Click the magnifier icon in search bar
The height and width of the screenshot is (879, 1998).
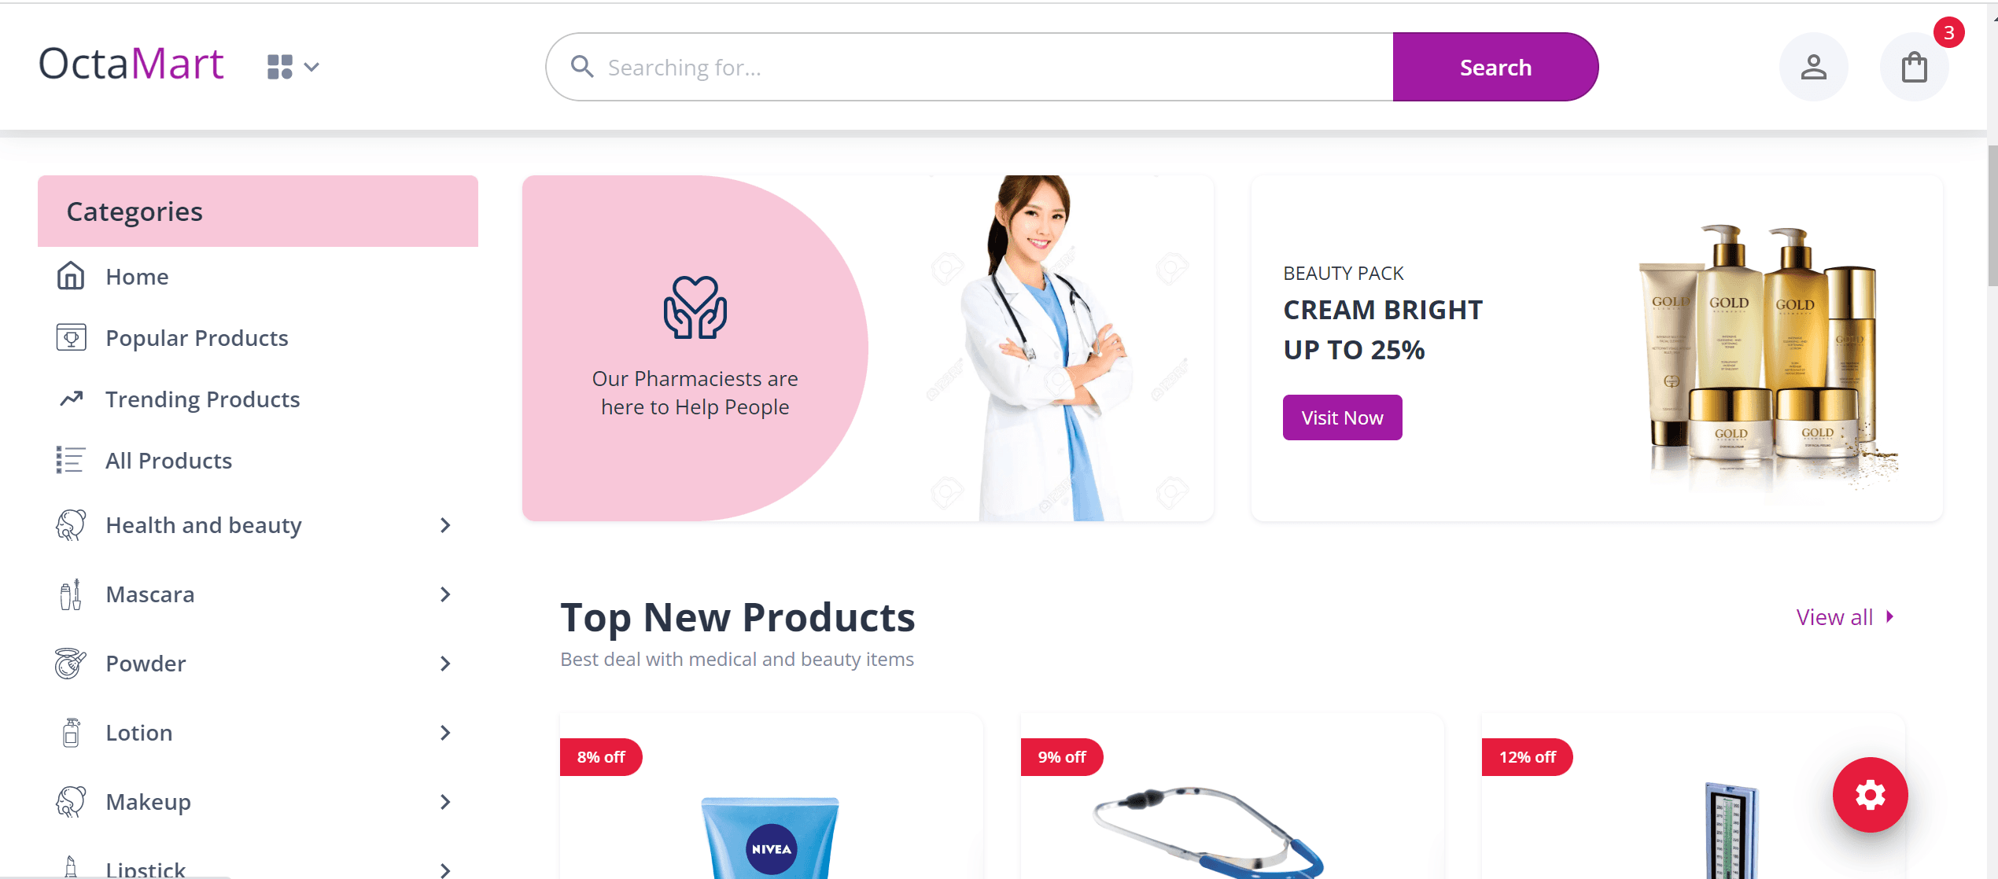(x=582, y=67)
